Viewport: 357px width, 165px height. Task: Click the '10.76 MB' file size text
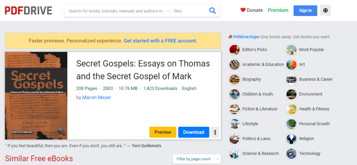click(128, 88)
